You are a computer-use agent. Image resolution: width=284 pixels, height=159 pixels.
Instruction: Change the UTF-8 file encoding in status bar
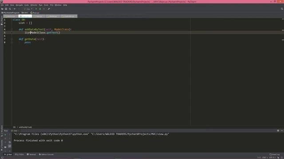(x=272, y=158)
